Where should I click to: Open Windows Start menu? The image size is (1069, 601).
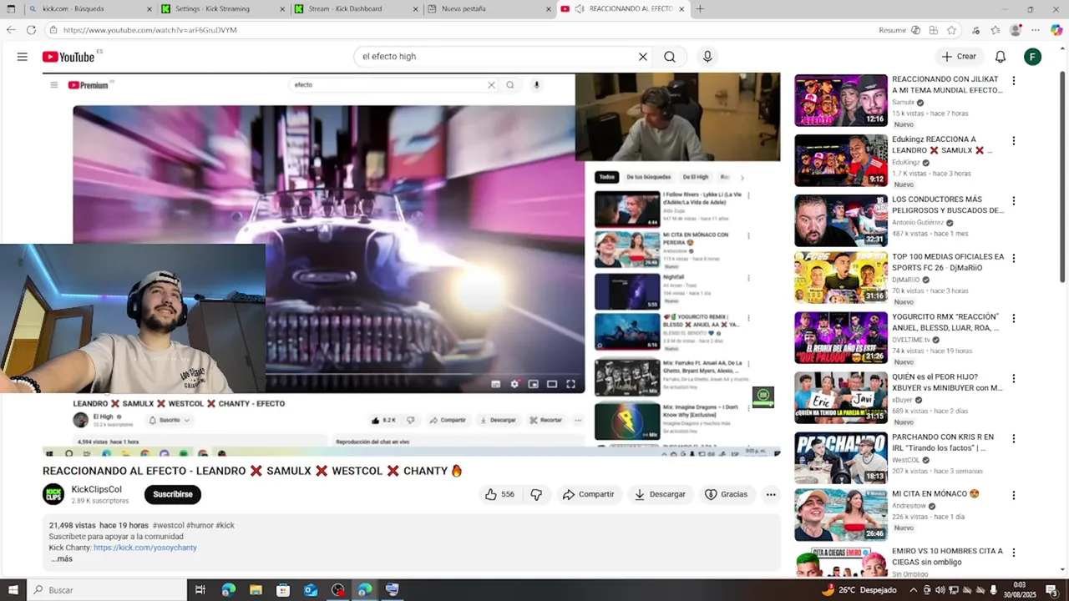click(x=13, y=590)
